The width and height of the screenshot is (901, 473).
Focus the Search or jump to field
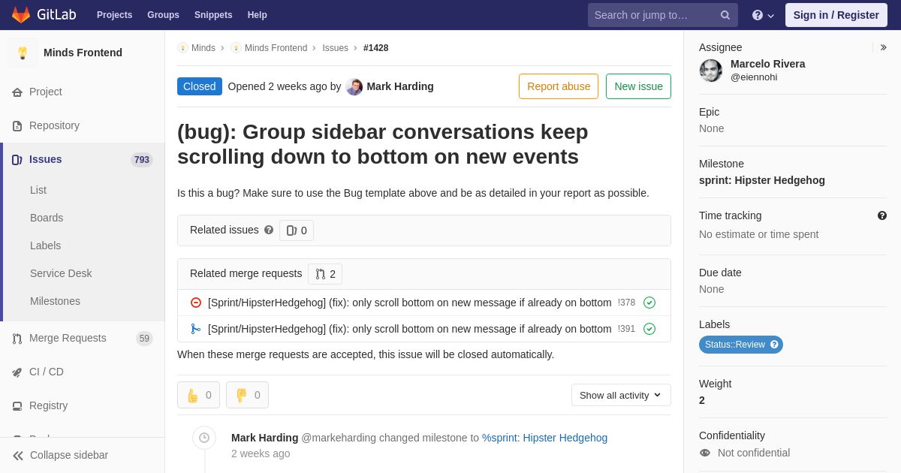[663, 15]
